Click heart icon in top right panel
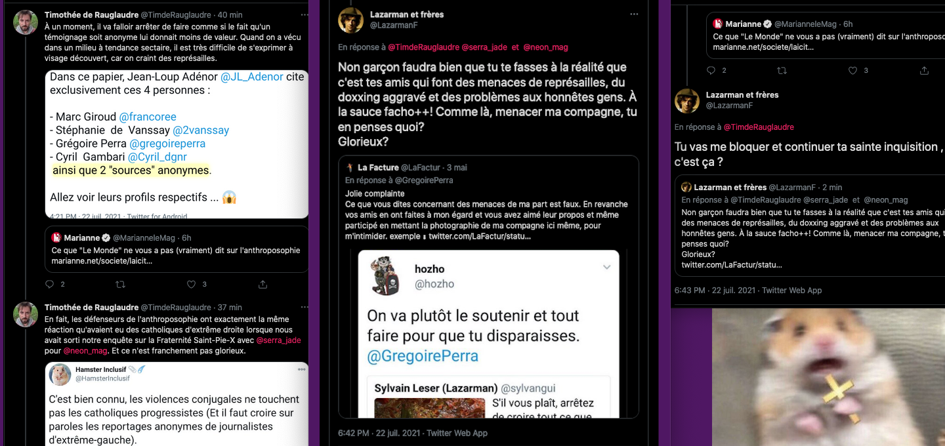The image size is (945, 446). coord(852,70)
